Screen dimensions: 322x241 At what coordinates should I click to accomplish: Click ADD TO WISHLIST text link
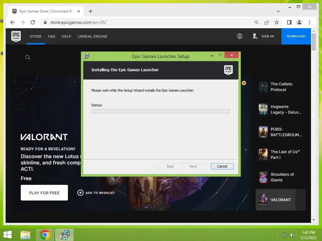pyautogui.click(x=100, y=193)
